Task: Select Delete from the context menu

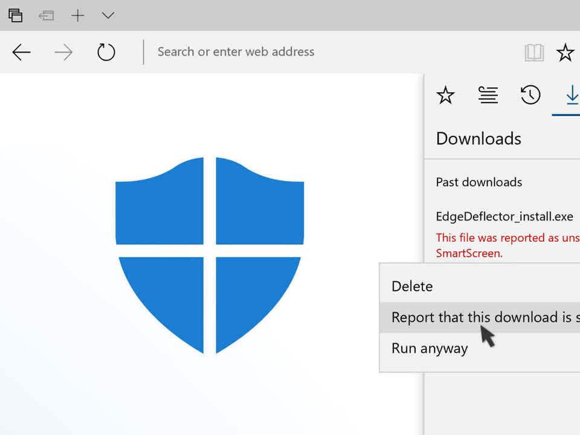Action: (412, 286)
